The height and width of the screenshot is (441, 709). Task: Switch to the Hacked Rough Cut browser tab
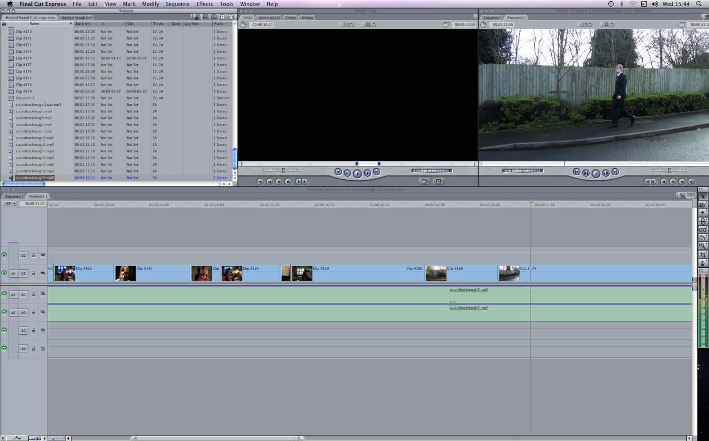(77, 18)
